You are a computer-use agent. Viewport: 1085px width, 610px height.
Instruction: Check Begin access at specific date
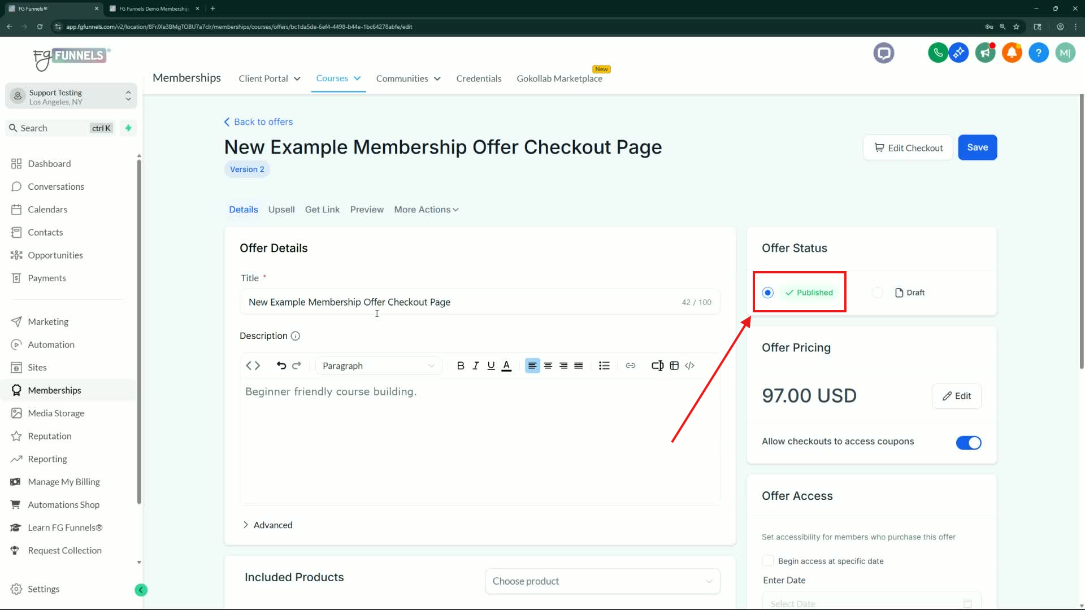tap(767, 561)
